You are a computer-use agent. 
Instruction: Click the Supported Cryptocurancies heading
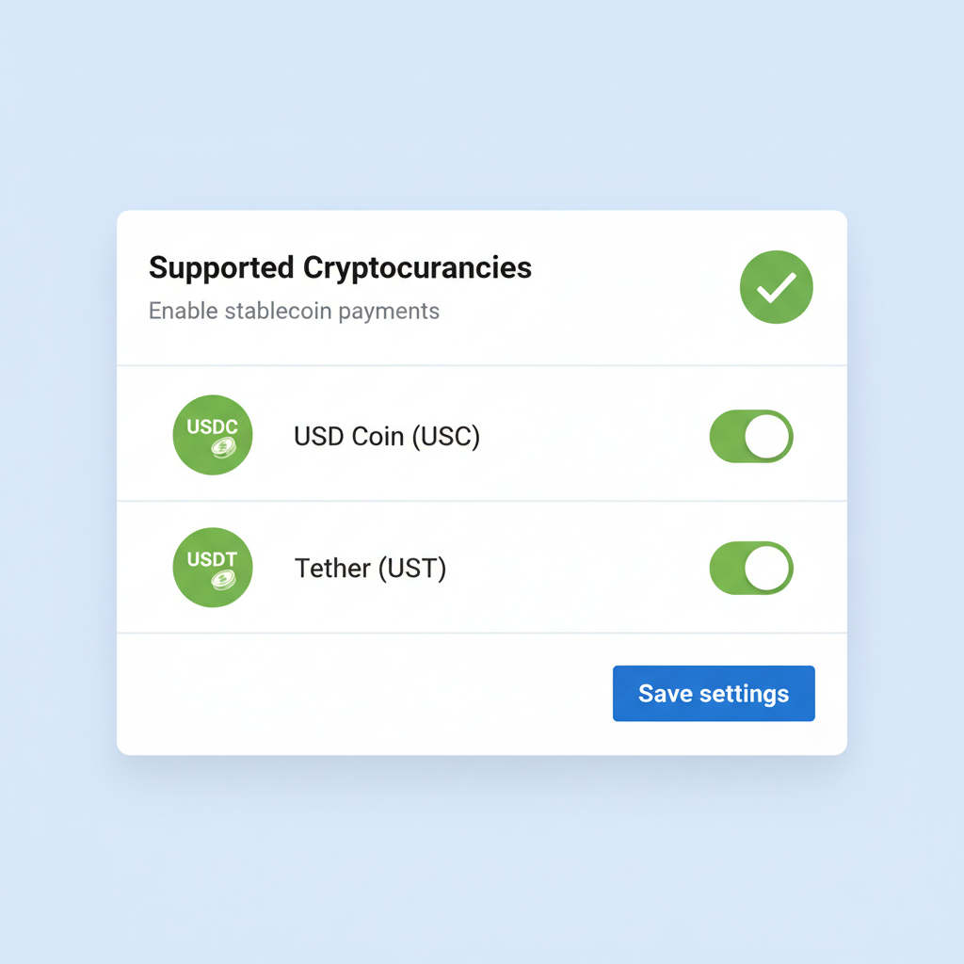pyautogui.click(x=340, y=268)
